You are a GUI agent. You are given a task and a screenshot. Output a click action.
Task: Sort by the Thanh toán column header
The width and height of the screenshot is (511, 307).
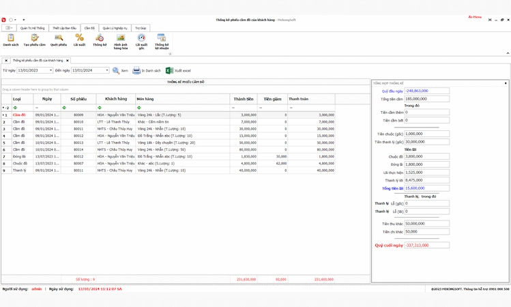point(311,99)
